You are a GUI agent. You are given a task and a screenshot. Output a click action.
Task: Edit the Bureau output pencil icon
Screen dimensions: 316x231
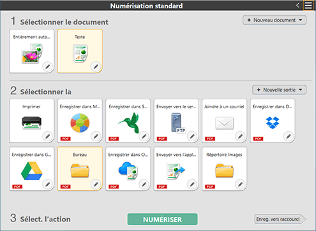pyautogui.click(x=96, y=185)
